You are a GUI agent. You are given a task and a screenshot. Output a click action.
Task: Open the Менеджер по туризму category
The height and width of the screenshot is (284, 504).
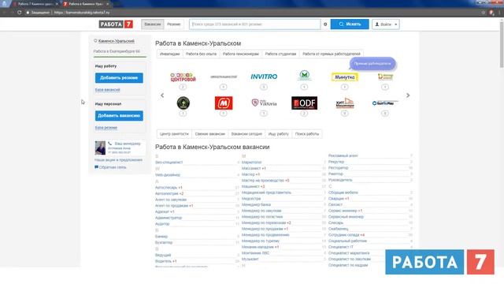pos(261,241)
